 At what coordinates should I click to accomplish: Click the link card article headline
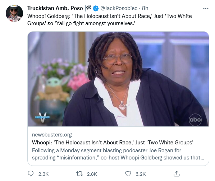113,143
